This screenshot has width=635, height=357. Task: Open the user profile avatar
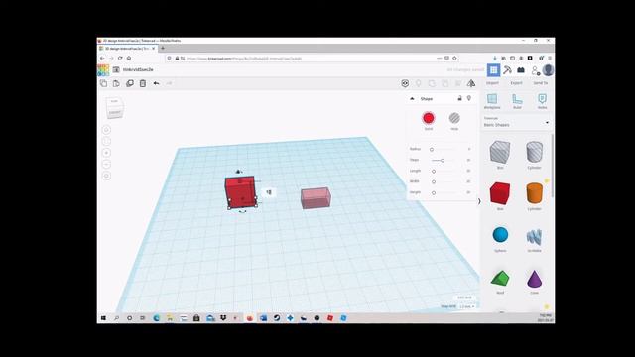pos(548,70)
